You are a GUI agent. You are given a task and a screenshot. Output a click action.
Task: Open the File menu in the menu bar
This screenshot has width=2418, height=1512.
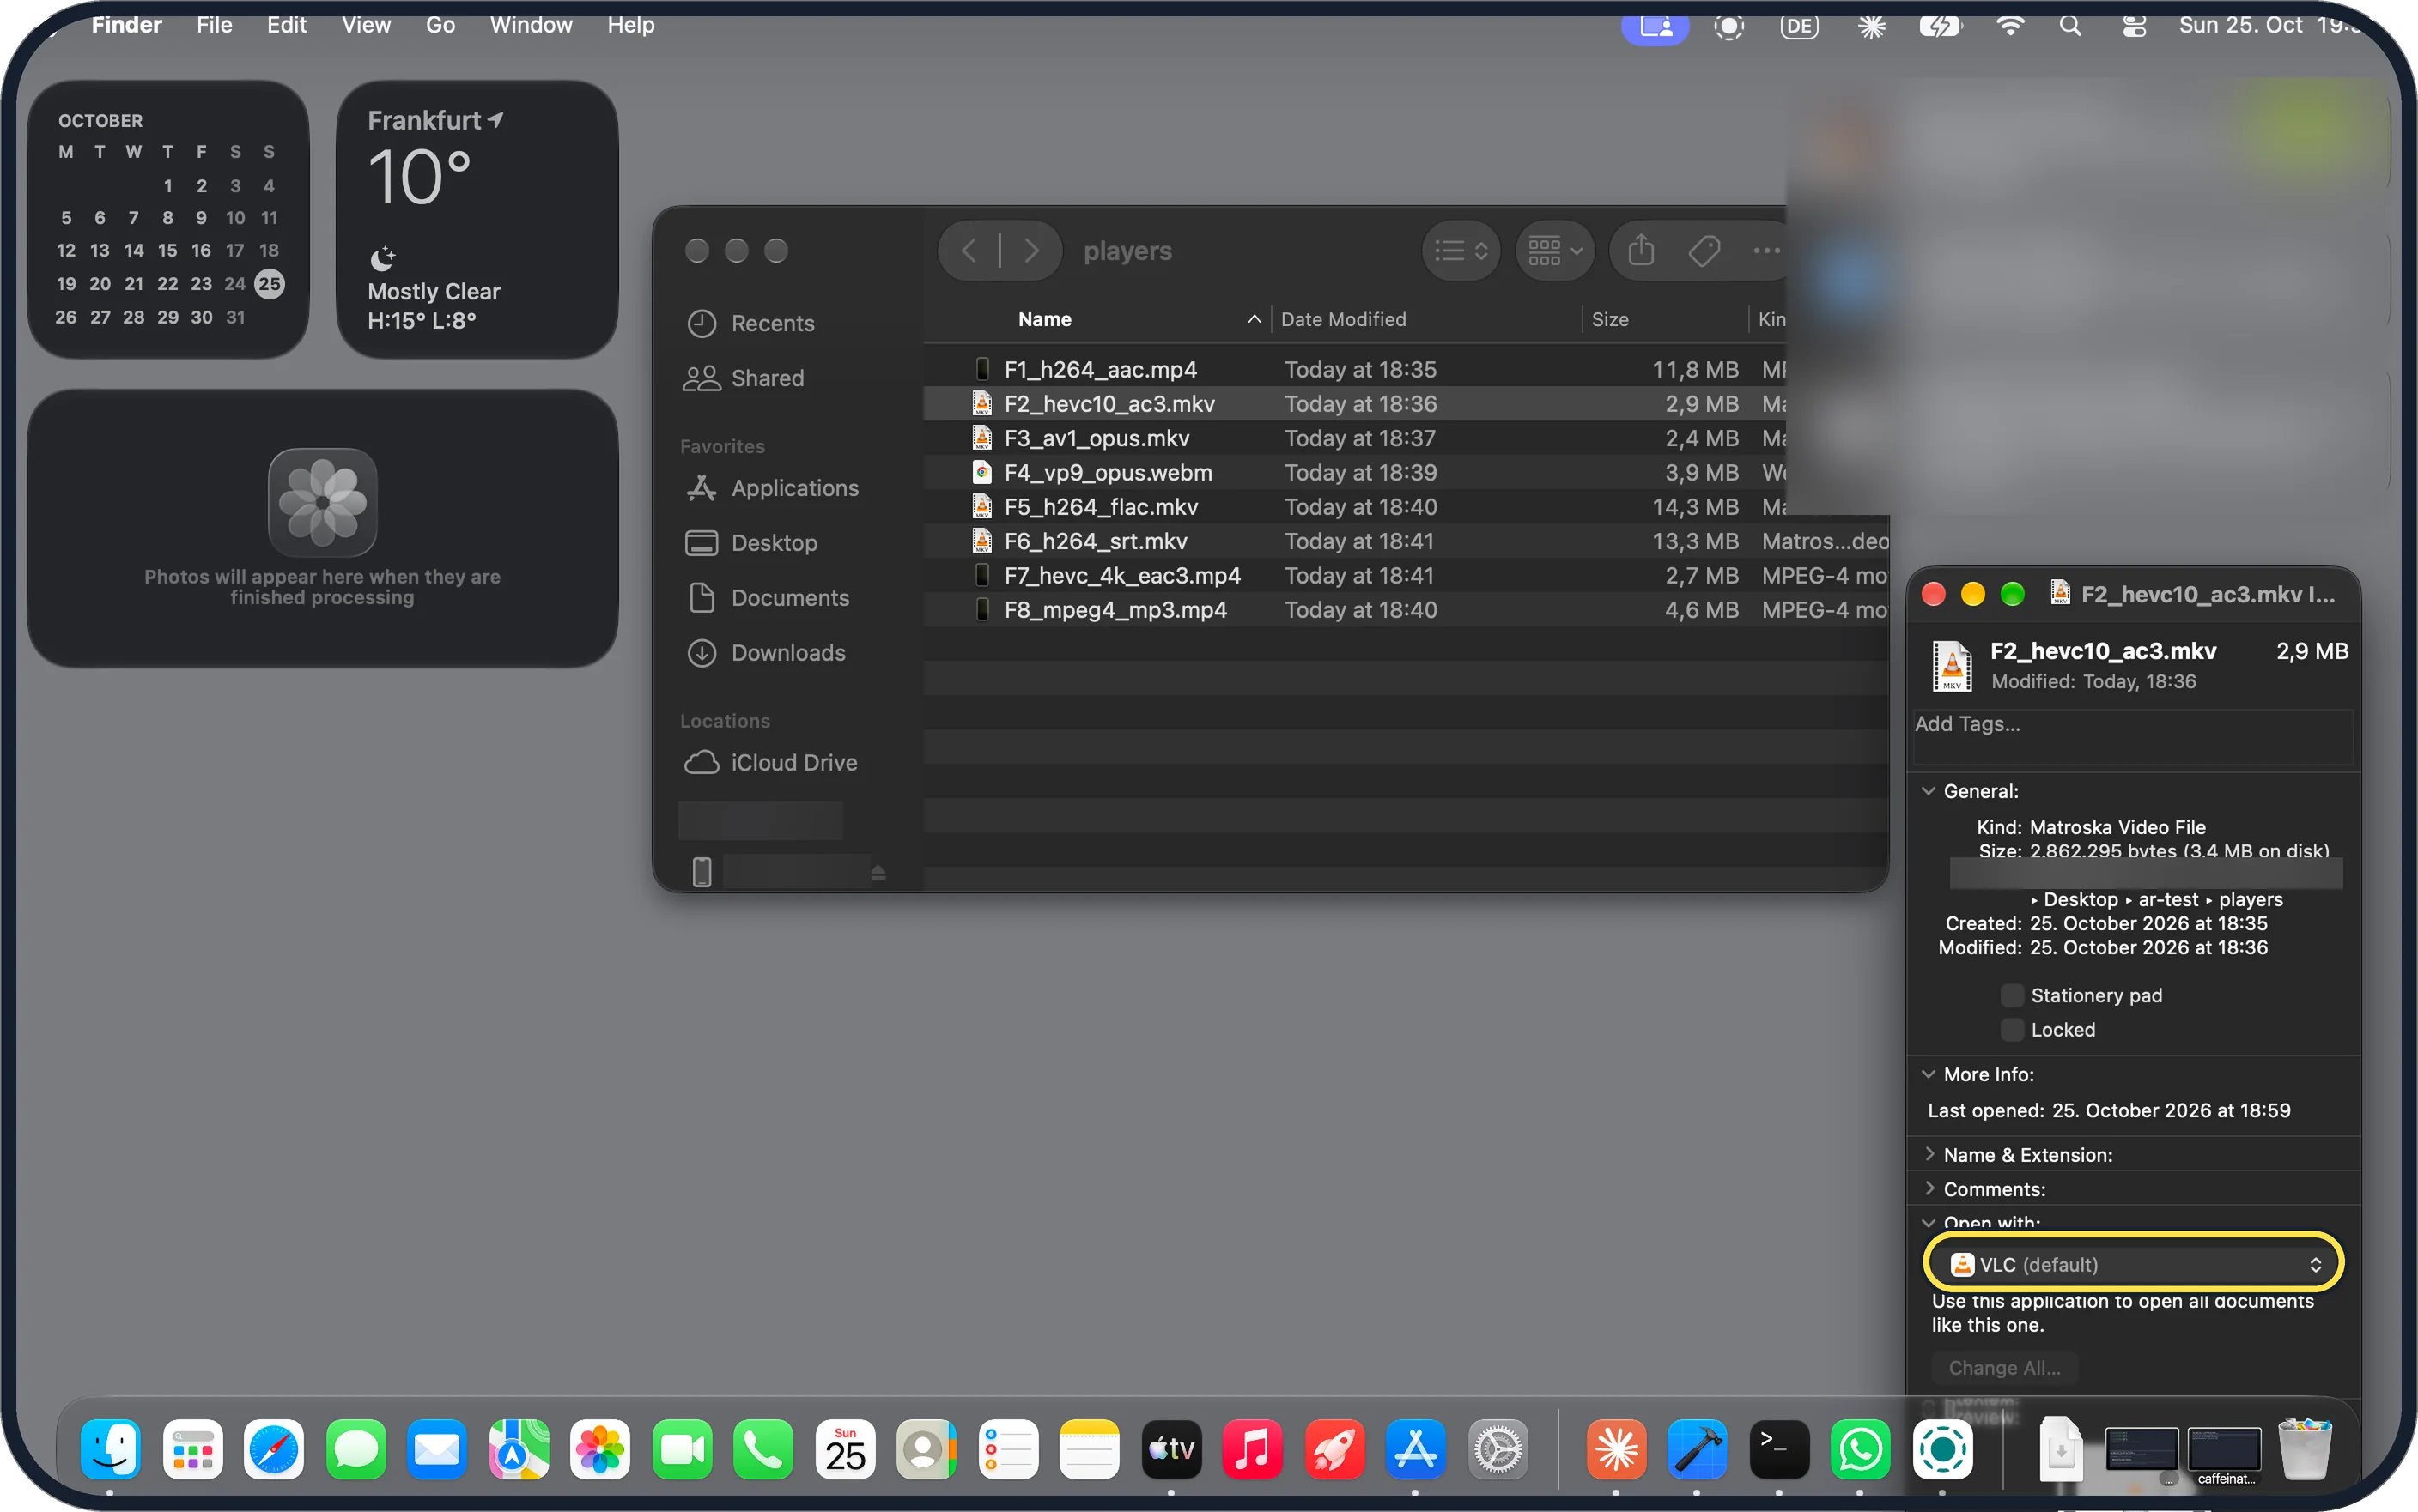coord(214,25)
